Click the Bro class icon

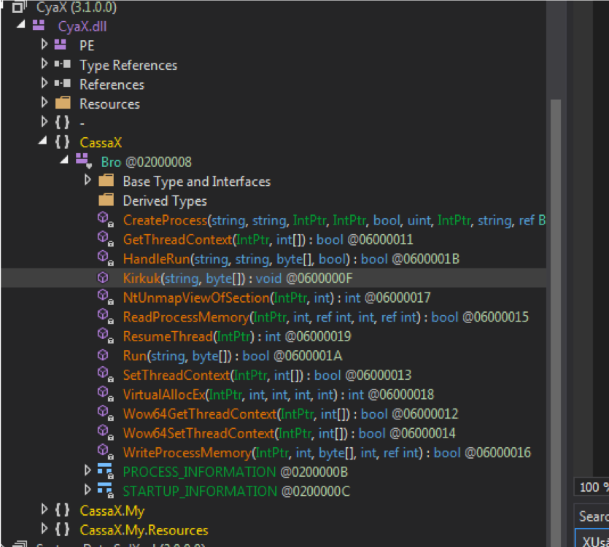82,162
